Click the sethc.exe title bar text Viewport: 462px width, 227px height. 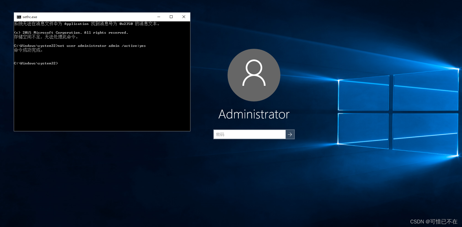coord(30,17)
